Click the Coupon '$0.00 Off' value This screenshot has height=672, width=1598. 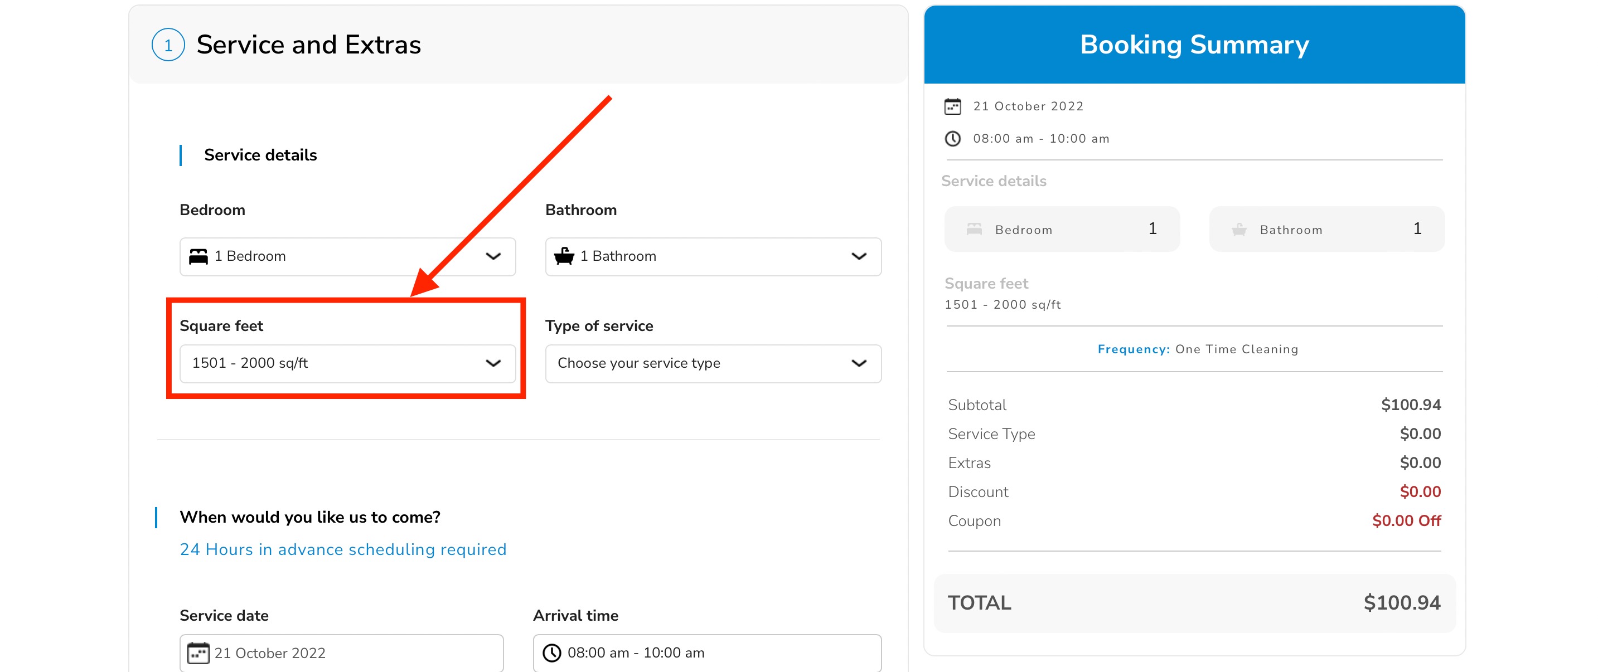(x=1406, y=521)
